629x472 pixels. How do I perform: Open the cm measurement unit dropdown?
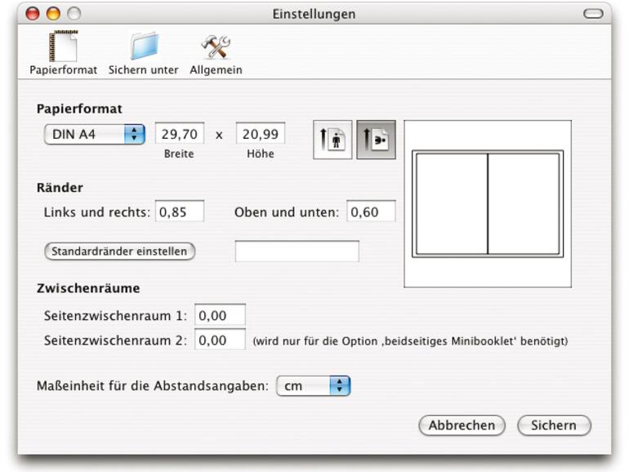coord(314,385)
